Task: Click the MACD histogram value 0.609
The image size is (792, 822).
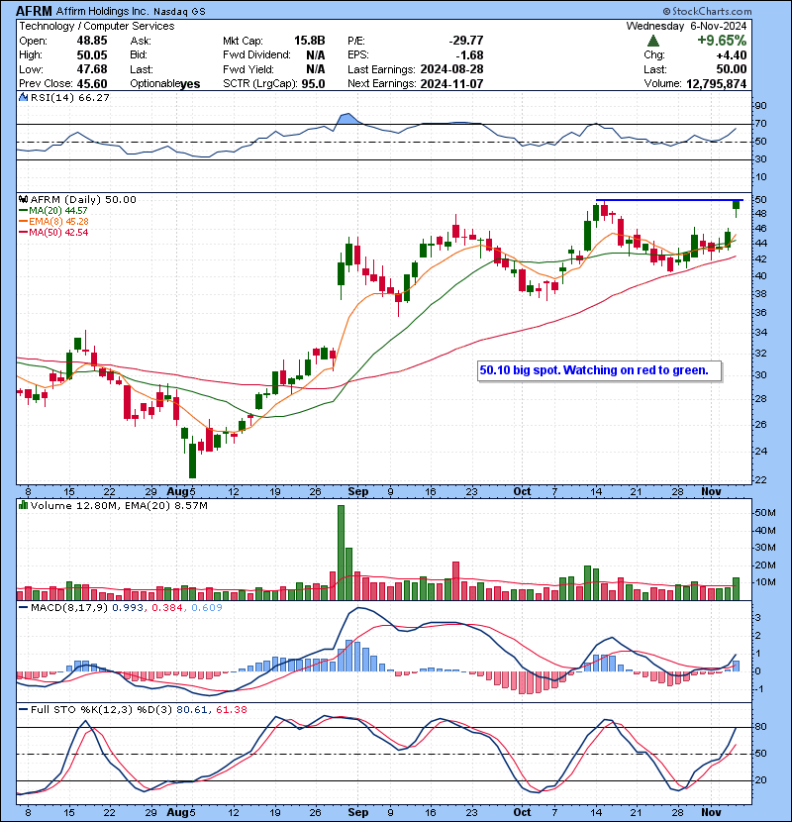Action: tap(207, 608)
